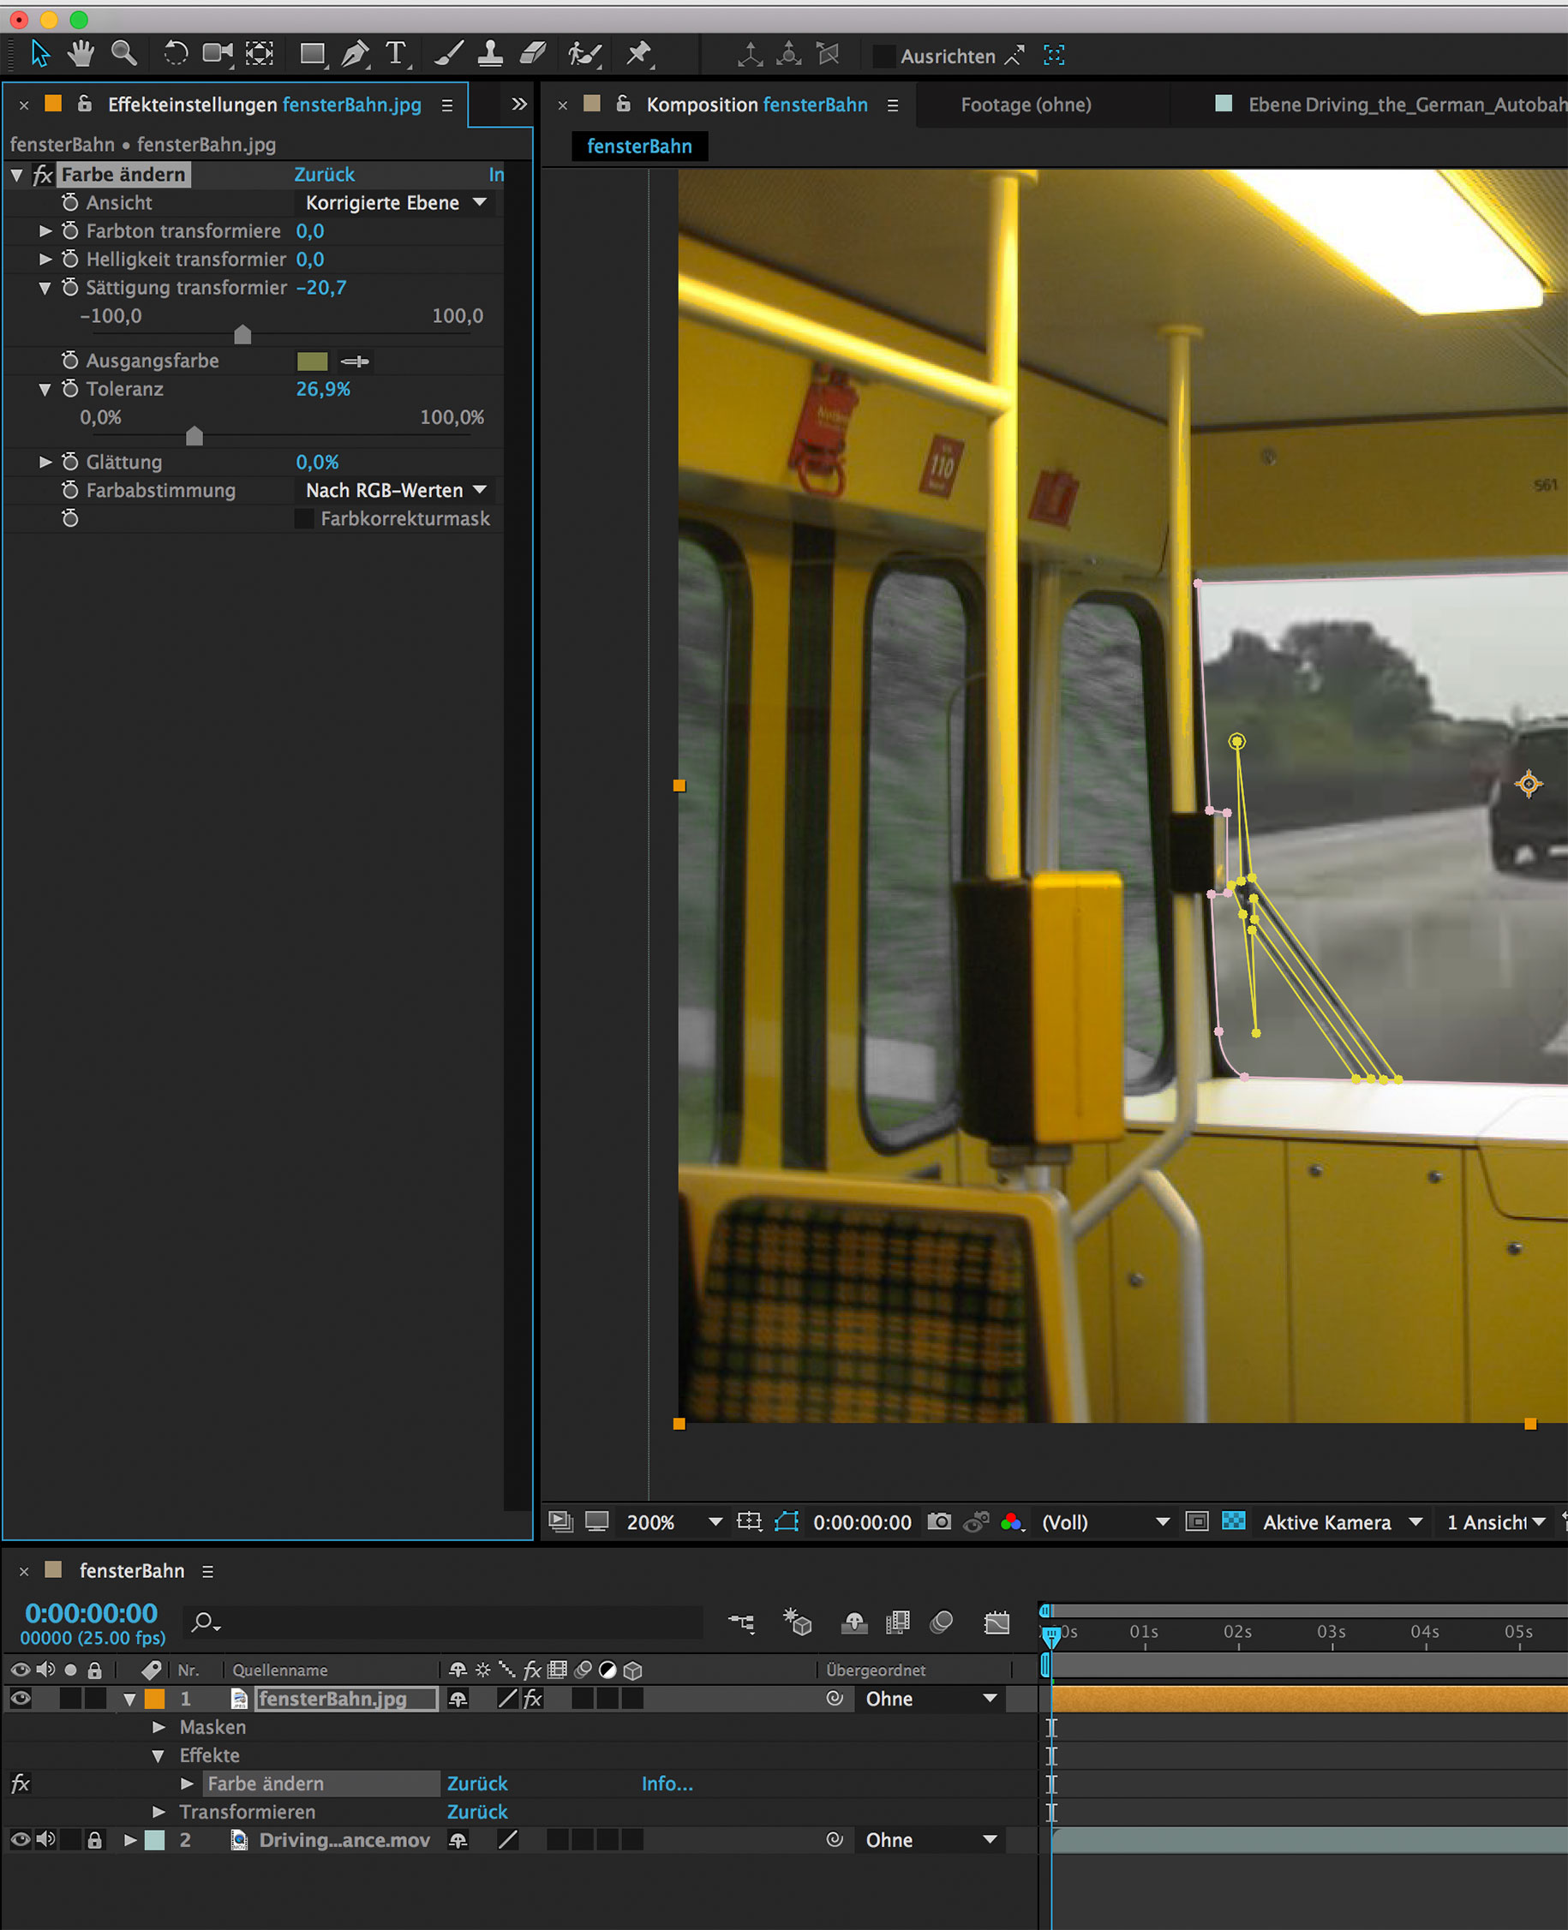The image size is (1568, 1930).
Task: Hide the fensterBahn.jpg layer
Action: [21, 1699]
